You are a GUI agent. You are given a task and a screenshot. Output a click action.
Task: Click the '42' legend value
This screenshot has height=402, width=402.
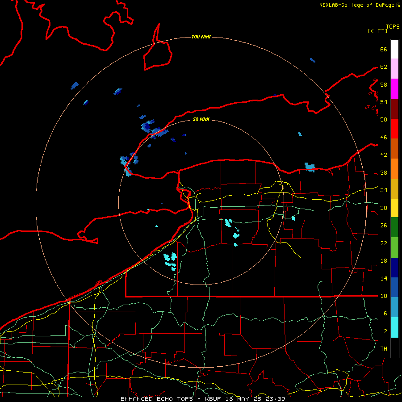pyautogui.click(x=384, y=155)
